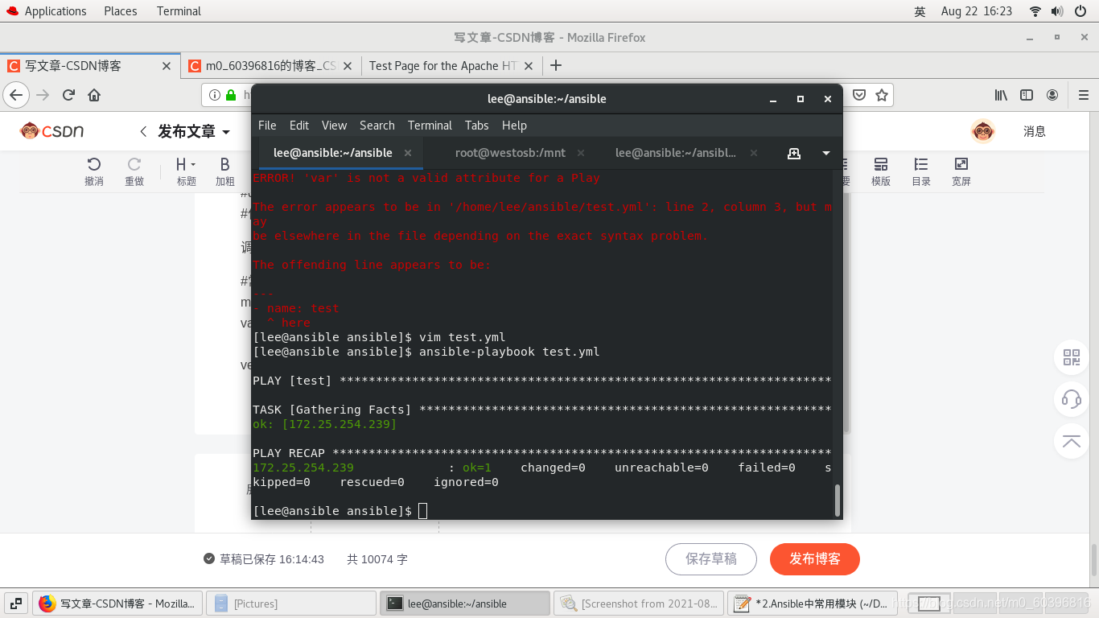Close the 写文章-CSDN博客 Firefox tab

[x=167, y=66]
